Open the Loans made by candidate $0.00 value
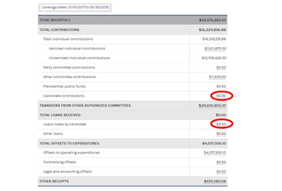 click(x=221, y=124)
